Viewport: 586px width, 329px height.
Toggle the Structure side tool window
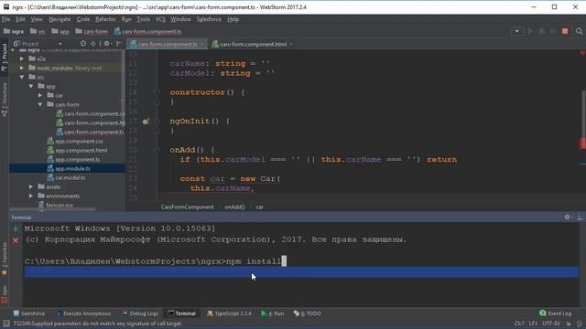click(5, 100)
